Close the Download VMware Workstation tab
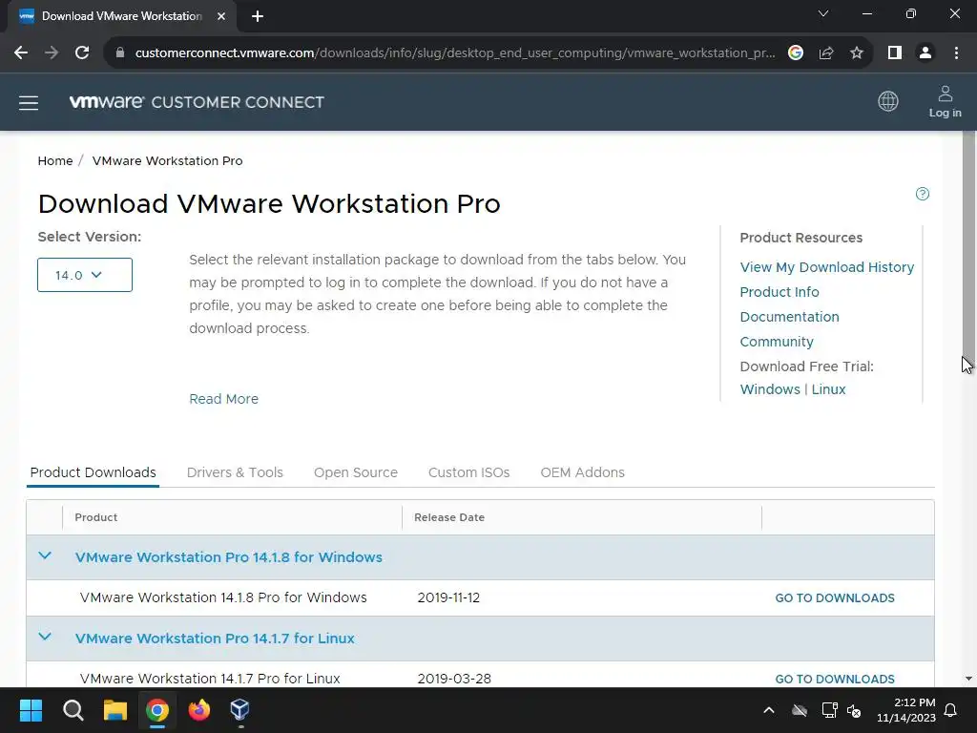Screen dimensions: 977x733 click(x=221, y=16)
